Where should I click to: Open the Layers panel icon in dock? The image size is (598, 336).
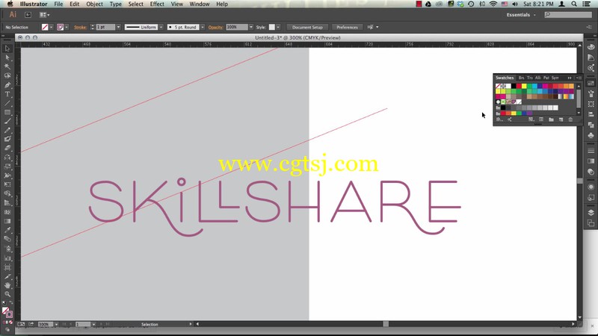[591, 213]
